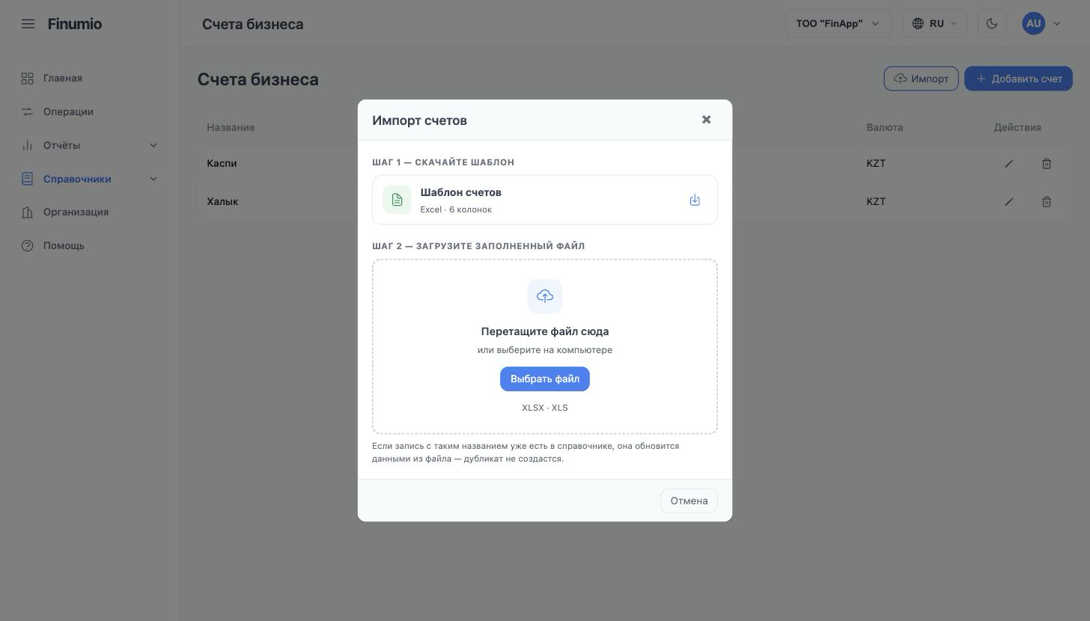
Task: Edit the Халык account row
Action: 1009,202
